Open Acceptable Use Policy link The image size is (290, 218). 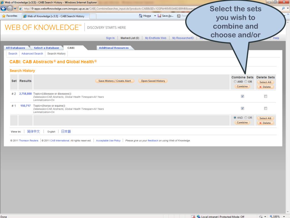108,141
